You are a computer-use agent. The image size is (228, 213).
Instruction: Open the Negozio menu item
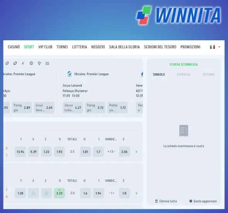click(x=98, y=47)
